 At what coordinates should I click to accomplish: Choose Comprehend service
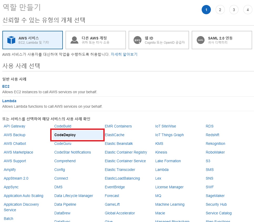coord(65,161)
